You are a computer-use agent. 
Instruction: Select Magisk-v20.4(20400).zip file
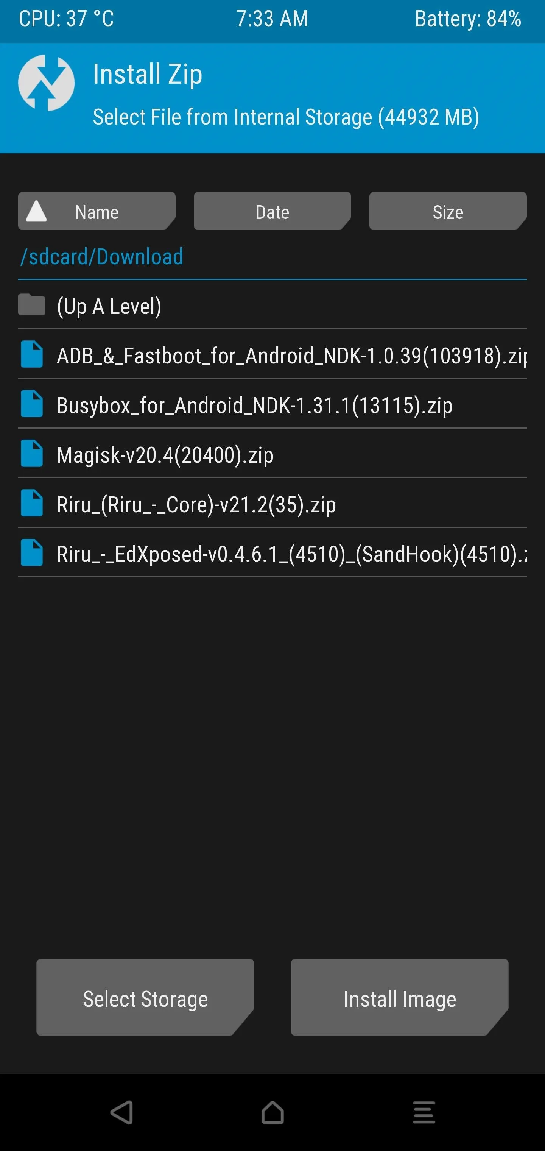(x=272, y=454)
